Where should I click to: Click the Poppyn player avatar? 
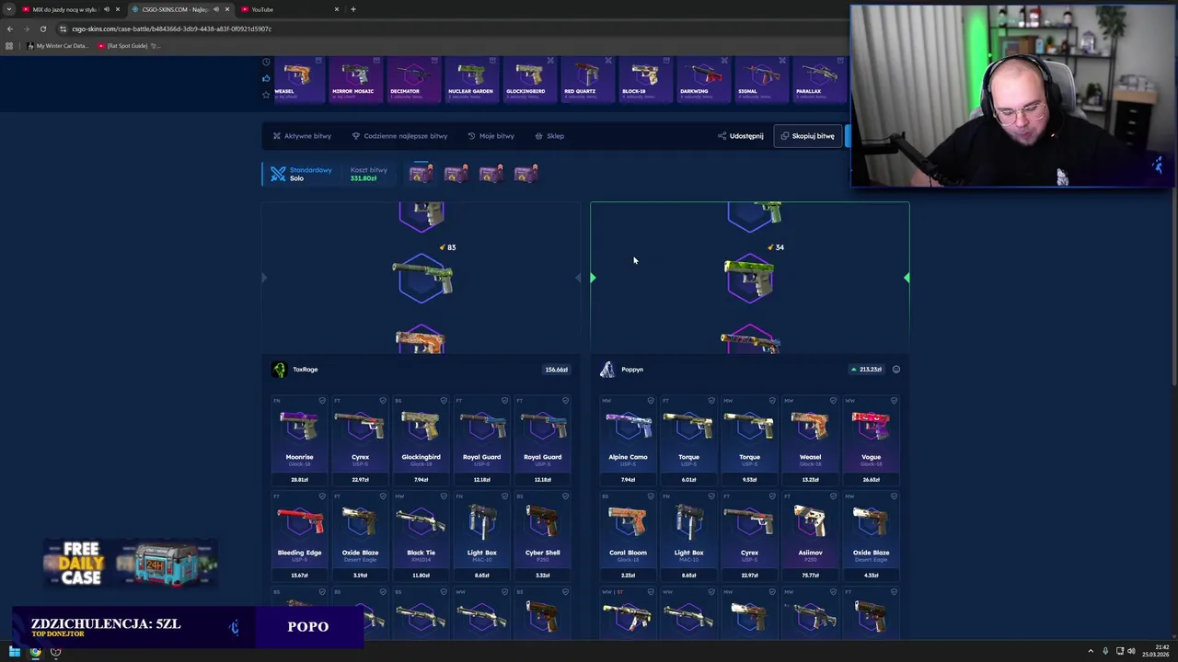606,370
